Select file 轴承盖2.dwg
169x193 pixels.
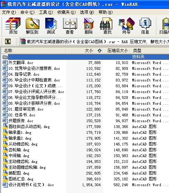tap(20, 138)
